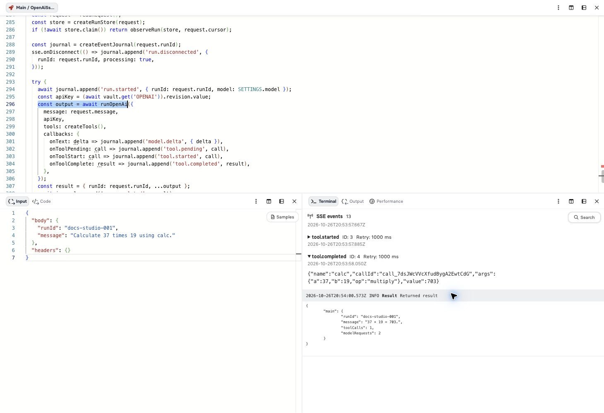Click the row split icon in the Terminal pane
Image resolution: width=604 pixels, height=413 pixels.
click(x=584, y=201)
